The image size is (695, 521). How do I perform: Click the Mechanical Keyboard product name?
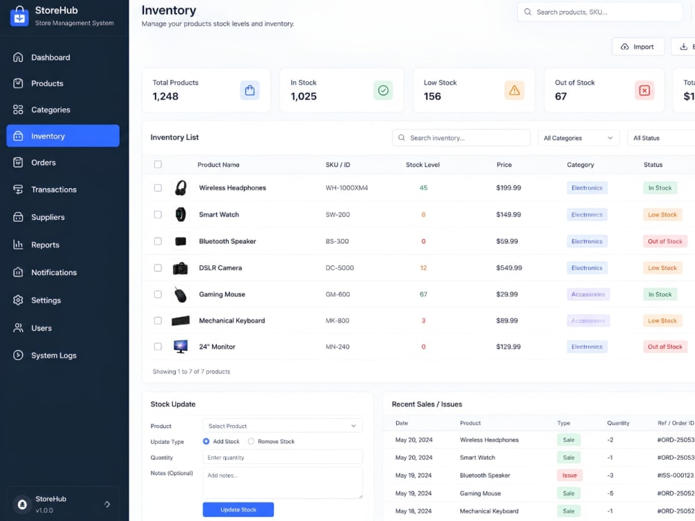[232, 320]
